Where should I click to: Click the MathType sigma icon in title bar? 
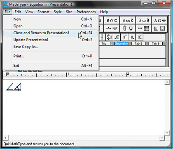[x=5, y=4]
